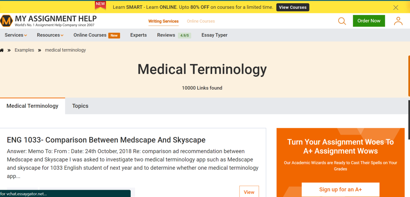
Task: Click View button for ENG 1033 article
Action: [249, 192]
